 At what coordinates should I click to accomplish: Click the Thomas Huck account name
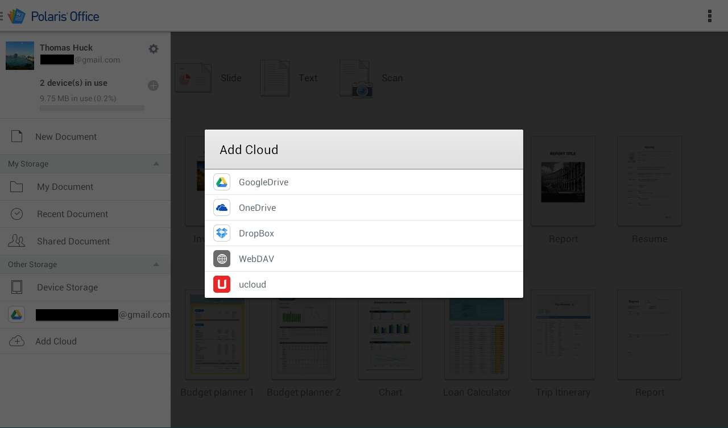point(66,48)
